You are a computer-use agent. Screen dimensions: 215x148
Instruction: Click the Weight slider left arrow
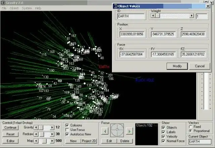(153, 16)
